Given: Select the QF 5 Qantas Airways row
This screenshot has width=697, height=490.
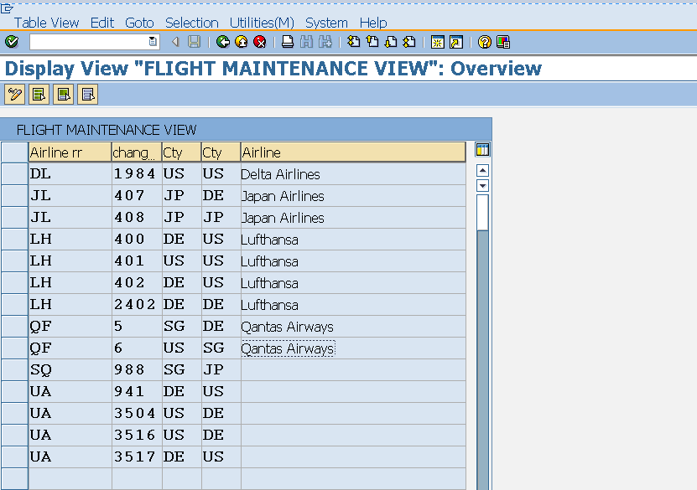Looking at the screenshot, I should click(15, 326).
